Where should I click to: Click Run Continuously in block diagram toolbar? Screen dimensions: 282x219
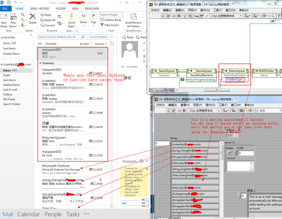168,16
